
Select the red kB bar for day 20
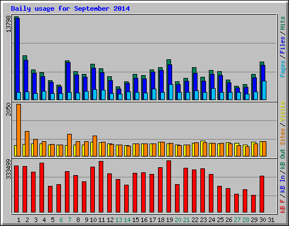tap(177, 198)
